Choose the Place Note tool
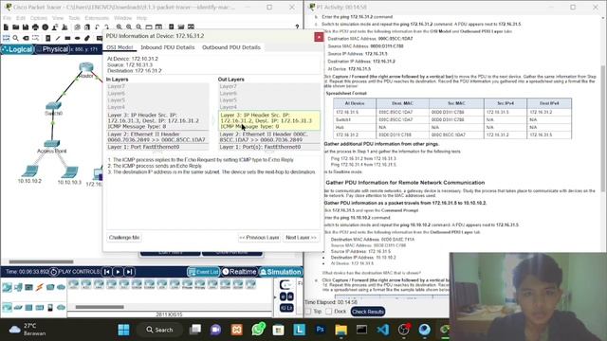 [48, 38]
